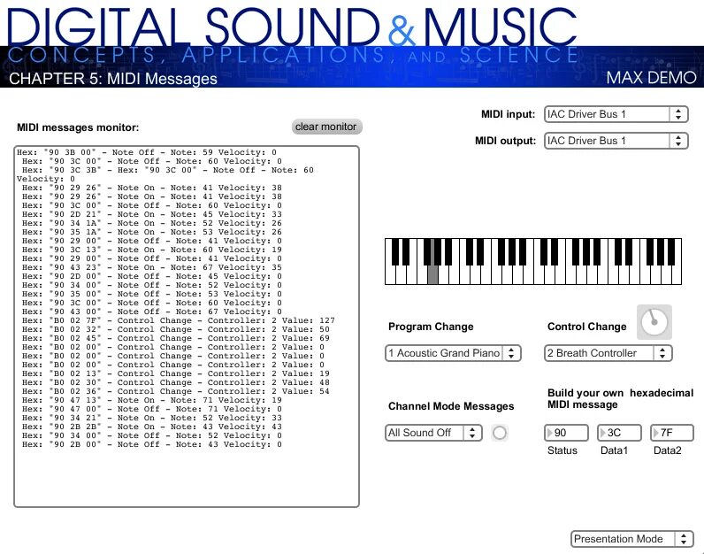Click Build your own hexadecimal MIDI message heading
Image resolution: width=704 pixels, height=554 pixels.
[621, 398]
